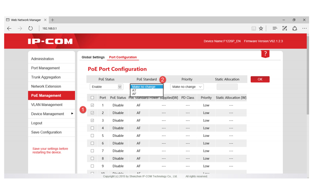The image size is (313, 195).
Task: Switch to the Global Settings tab
Action: point(93,57)
